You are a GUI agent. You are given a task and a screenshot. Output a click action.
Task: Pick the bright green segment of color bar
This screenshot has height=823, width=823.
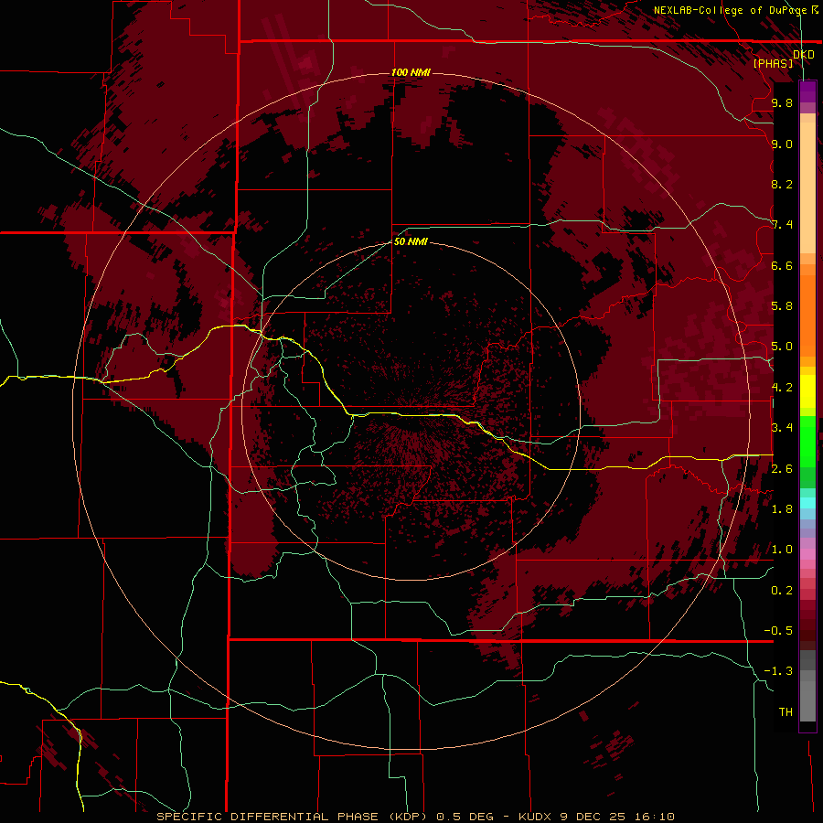click(x=807, y=441)
